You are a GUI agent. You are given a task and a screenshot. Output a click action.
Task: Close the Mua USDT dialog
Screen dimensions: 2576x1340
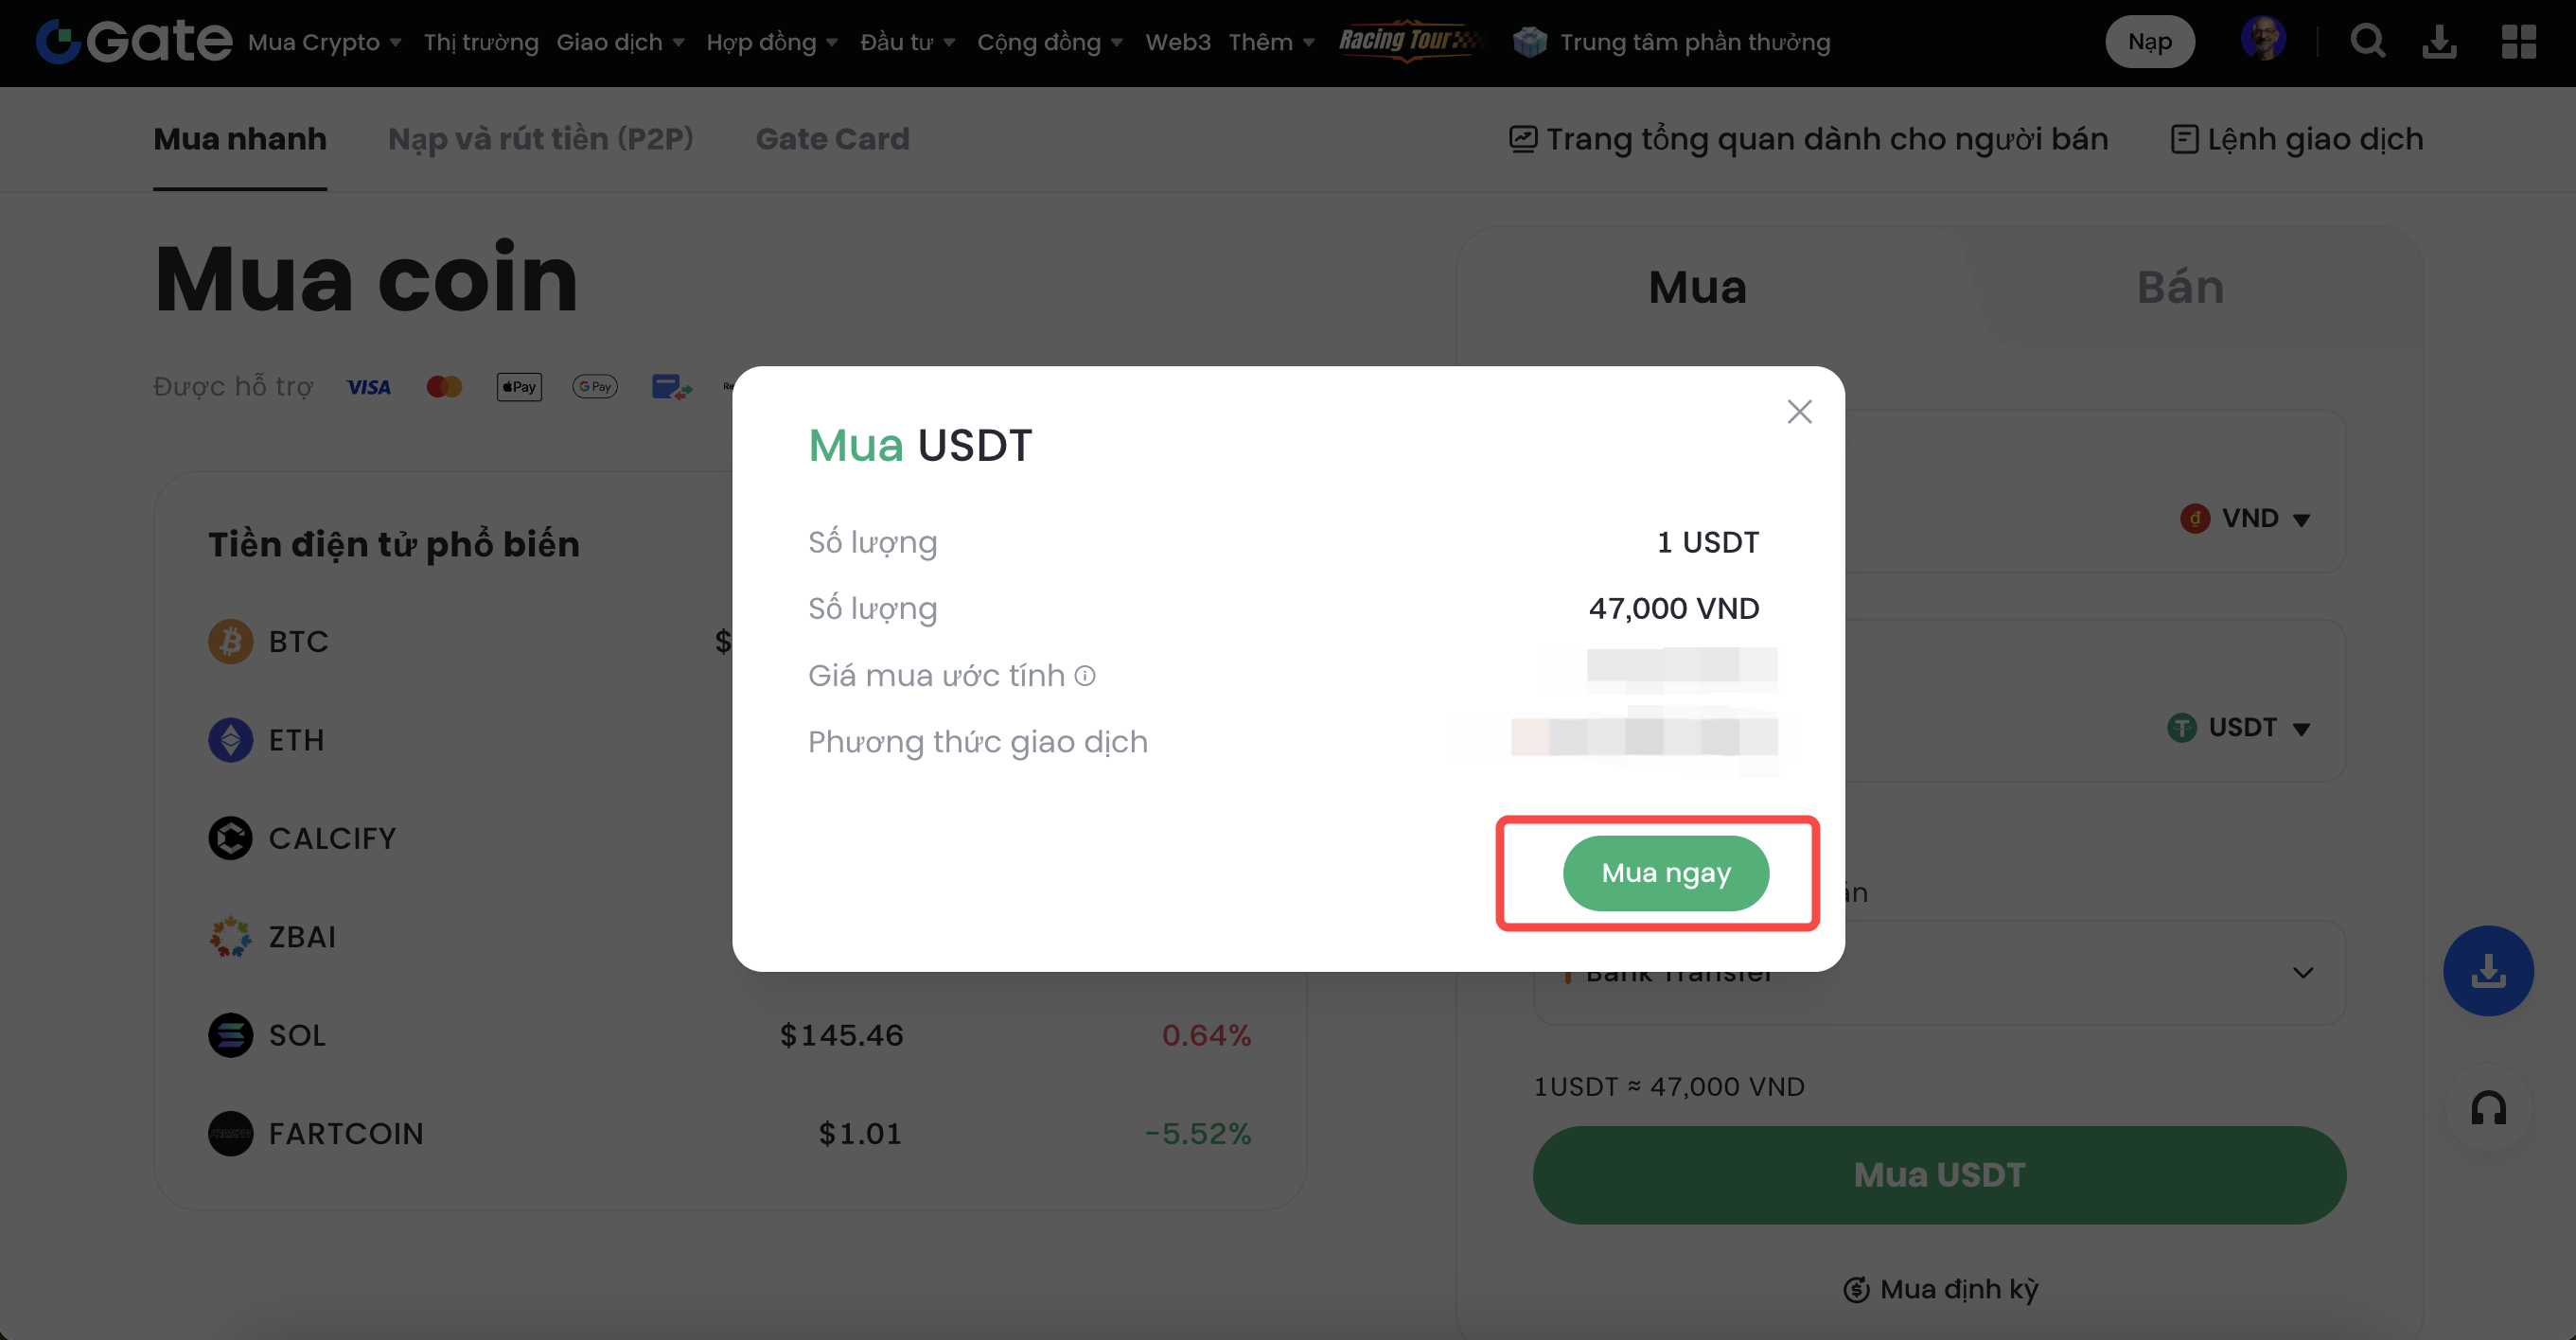(x=1799, y=412)
